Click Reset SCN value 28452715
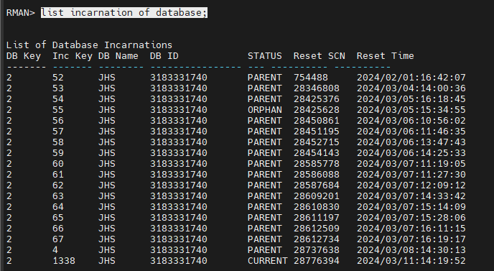This screenshot has width=494, height=271. pos(317,142)
